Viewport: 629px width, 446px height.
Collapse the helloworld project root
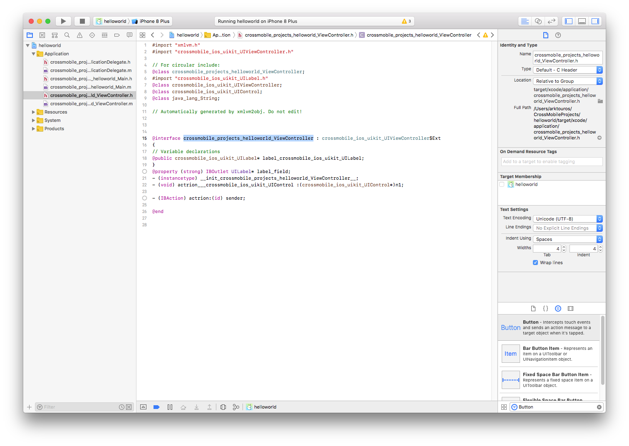[28, 45]
